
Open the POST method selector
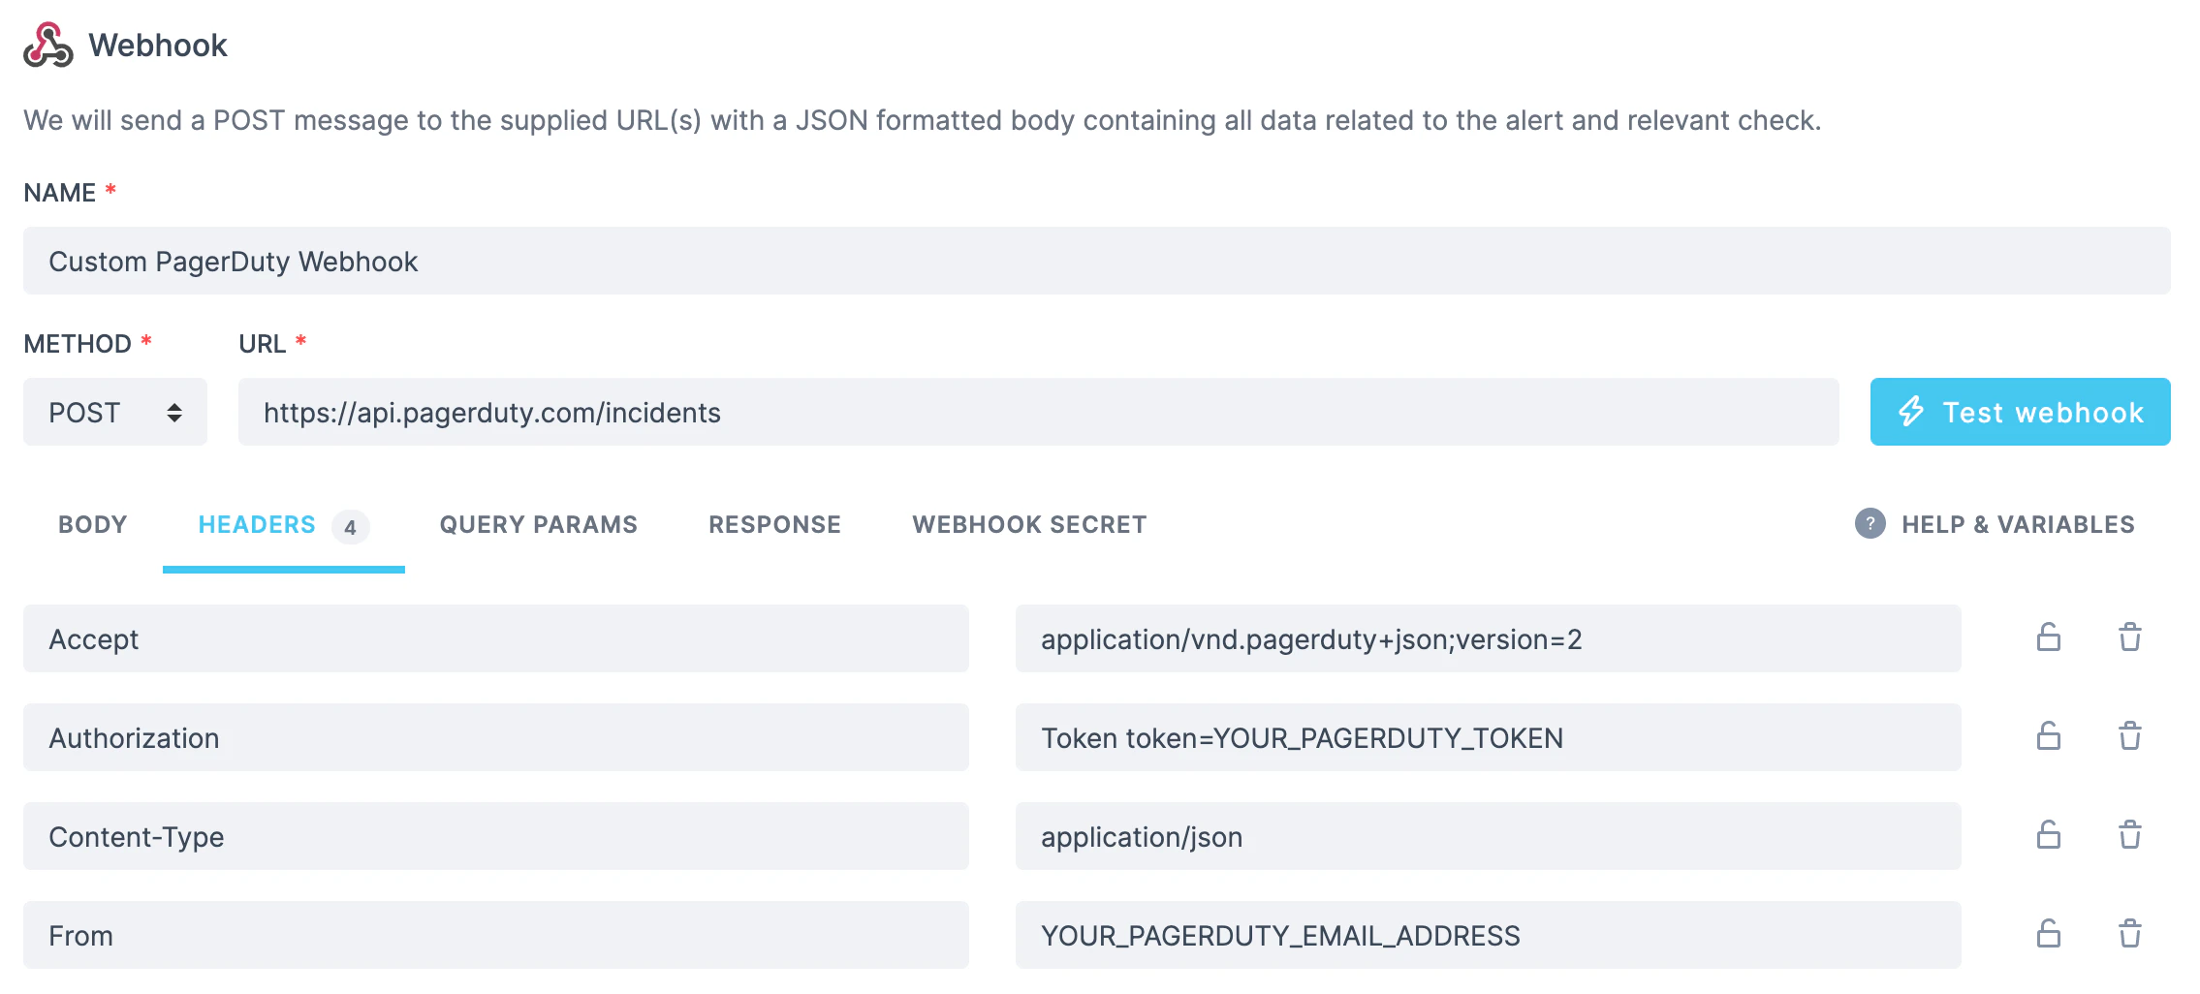pos(113,411)
